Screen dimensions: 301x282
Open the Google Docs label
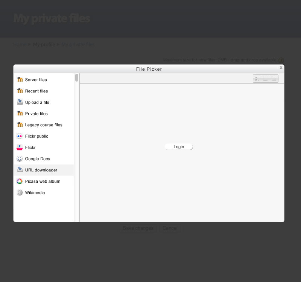[37, 159]
